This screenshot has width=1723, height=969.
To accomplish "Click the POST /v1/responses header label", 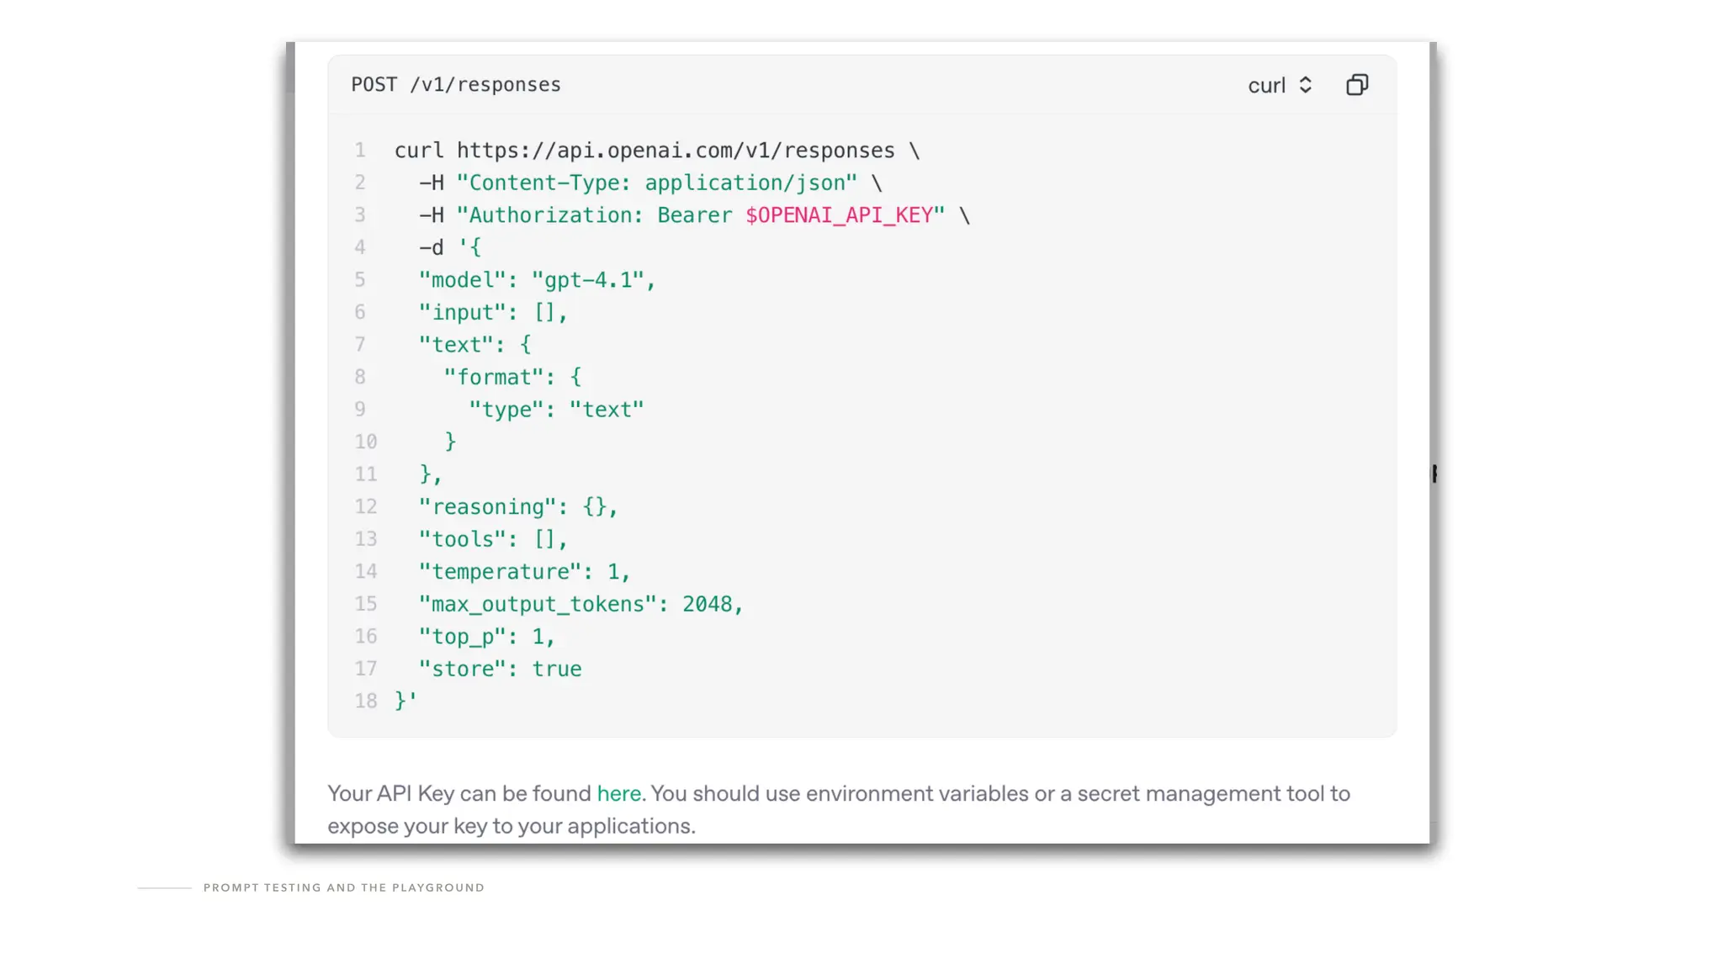I will click(455, 85).
